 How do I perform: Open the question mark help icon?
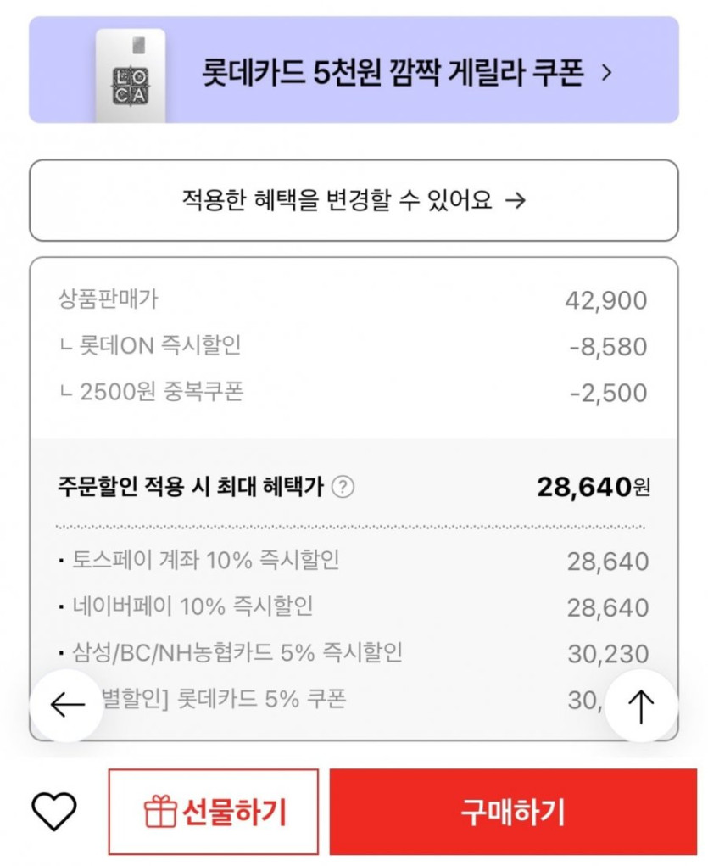pos(343,488)
